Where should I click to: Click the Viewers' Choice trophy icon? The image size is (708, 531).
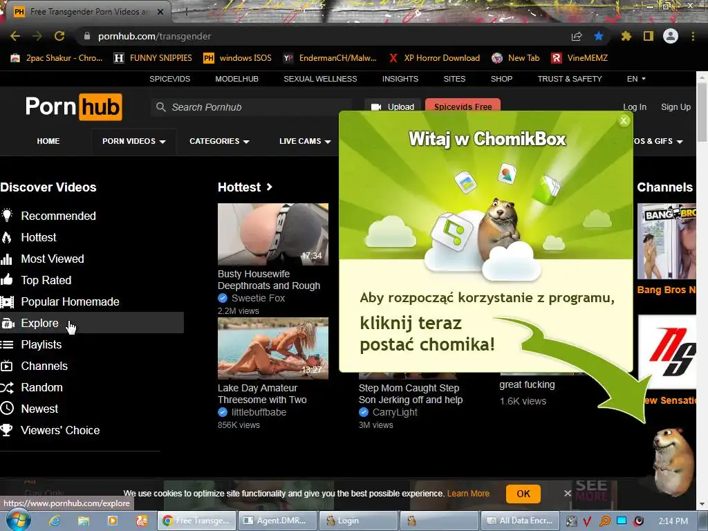pos(7,430)
